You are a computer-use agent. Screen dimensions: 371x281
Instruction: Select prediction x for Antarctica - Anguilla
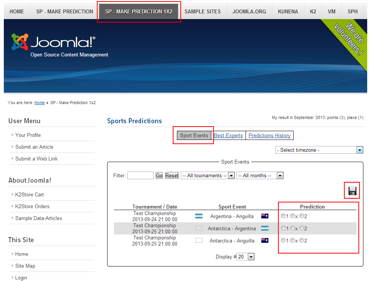[292, 241]
